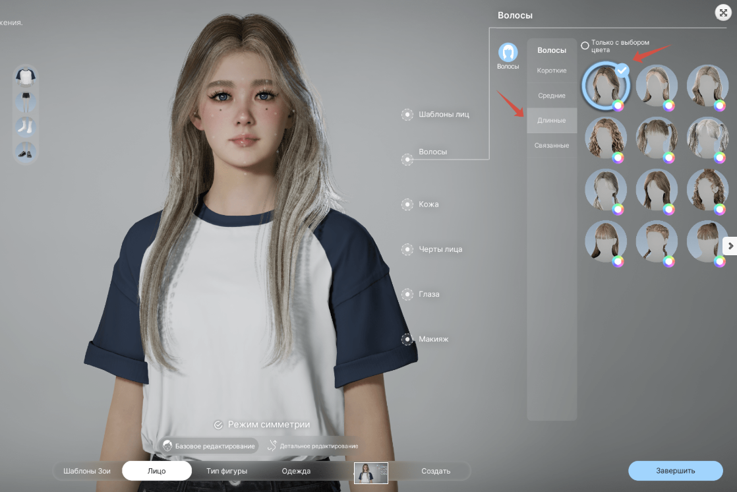Screen dimensions: 737x492
Task: Open the Лицо tab
Action: tap(156, 471)
